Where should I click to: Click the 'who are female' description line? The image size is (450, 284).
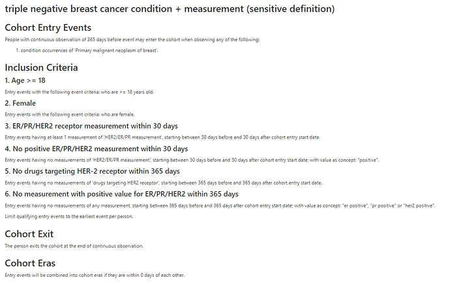tap(70, 114)
